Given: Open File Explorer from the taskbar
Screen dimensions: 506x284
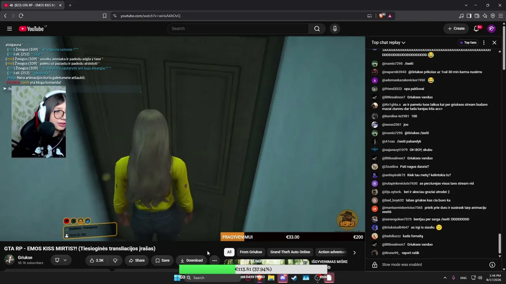Looking at the screenshot, I should tap(271, 278).
